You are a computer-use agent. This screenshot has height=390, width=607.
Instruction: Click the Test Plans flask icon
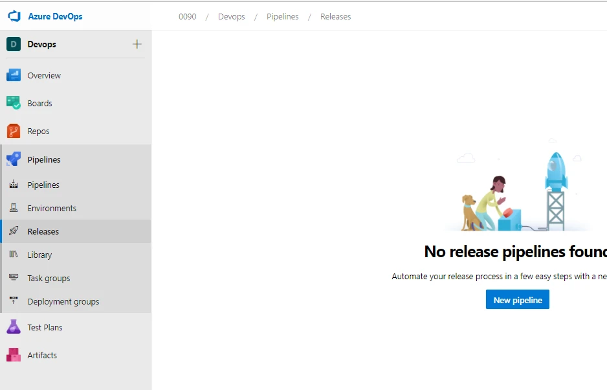click(14, 327)
